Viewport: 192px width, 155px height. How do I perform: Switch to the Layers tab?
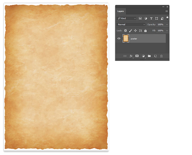tap(120, 11)
